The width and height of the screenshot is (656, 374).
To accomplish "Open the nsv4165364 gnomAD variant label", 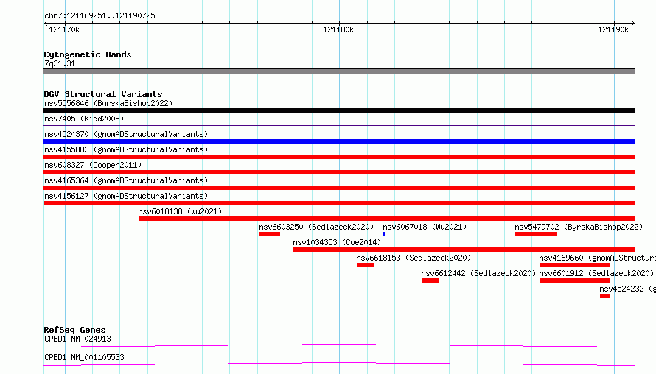I will tap(126, 180).
